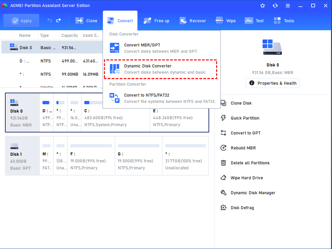Choose Dynamic Disk Converter option
Screen dimensions: 332x249
(160, 69)
